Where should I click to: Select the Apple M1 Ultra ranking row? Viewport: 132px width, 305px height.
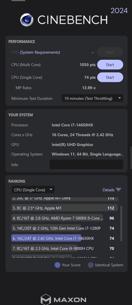coord(64,199)
